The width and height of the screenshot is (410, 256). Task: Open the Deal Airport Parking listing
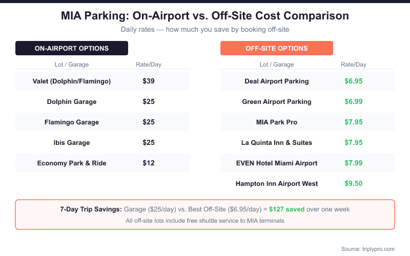tap(277, 81)
